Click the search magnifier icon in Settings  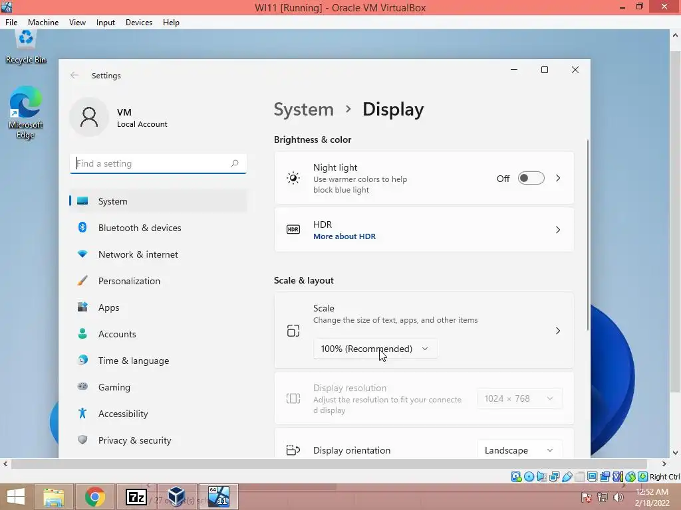coord(235,163)
